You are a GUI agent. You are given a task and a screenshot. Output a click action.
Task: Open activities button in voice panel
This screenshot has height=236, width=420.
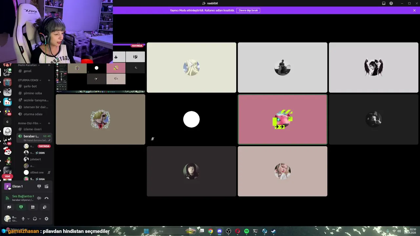tap(33, 207)
